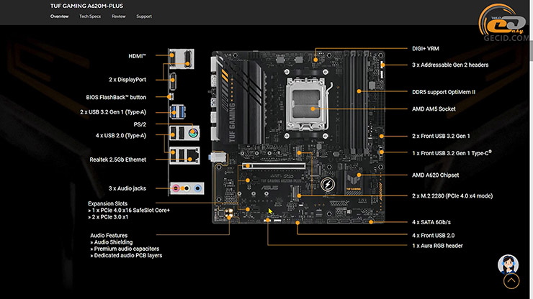Image resolution: width=533 pixels, height=299 pixels.
Task: Switch to the Tech Specs tab
Action: point(90,17)
